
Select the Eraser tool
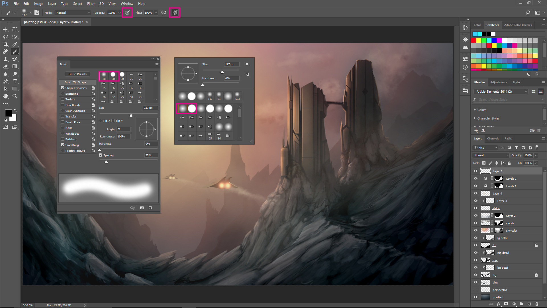[6, 66]
